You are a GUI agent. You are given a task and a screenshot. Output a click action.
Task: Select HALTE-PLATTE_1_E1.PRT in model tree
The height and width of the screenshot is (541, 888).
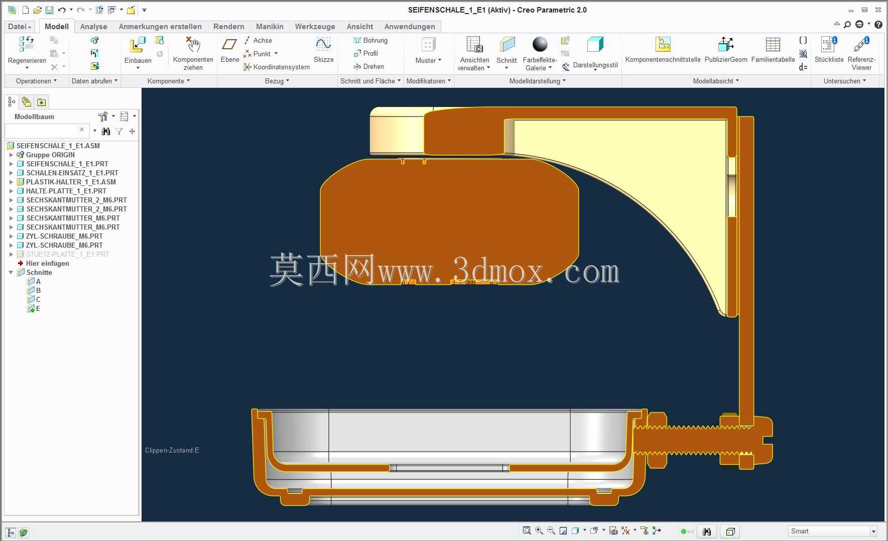point(66,191)
